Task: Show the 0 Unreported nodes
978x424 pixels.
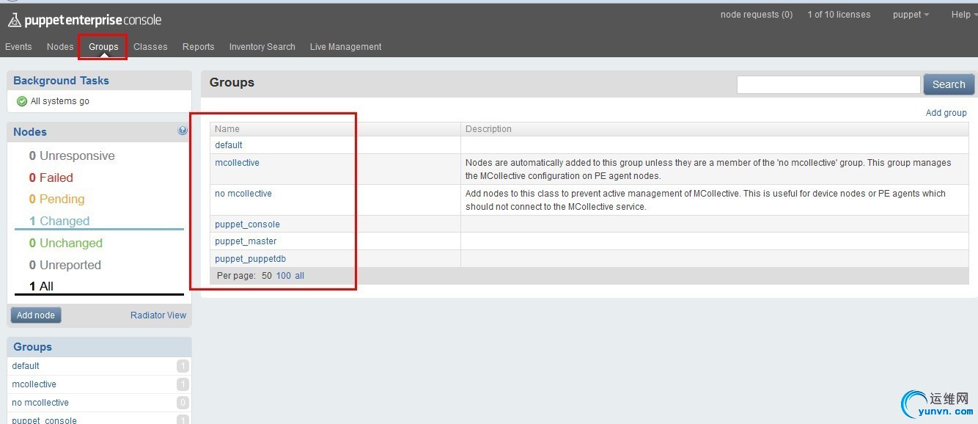Action: (65, 265)
